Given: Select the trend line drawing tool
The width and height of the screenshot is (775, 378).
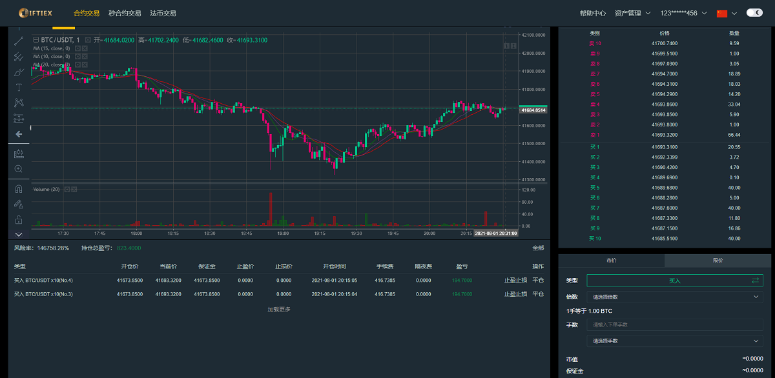Looking at the screenshot, I should (x=18, y=41).
